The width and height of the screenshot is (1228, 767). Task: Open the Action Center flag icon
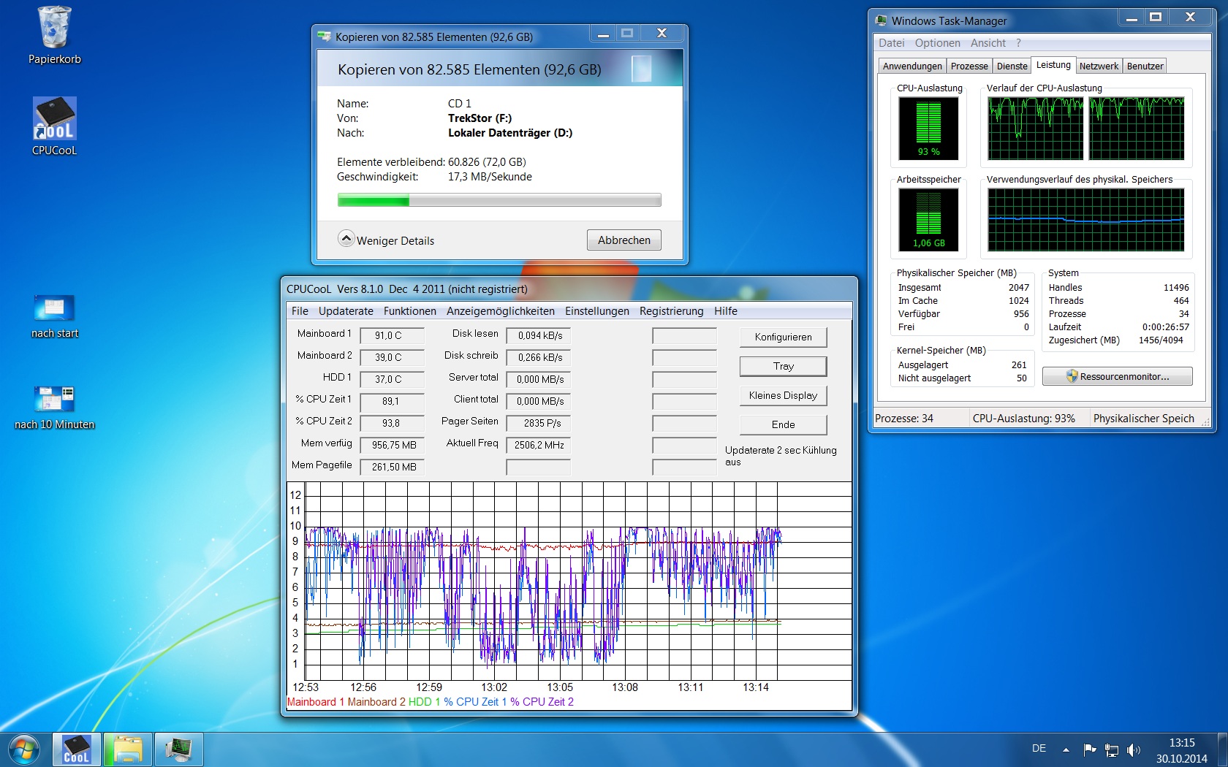(x=1090, y=749)
